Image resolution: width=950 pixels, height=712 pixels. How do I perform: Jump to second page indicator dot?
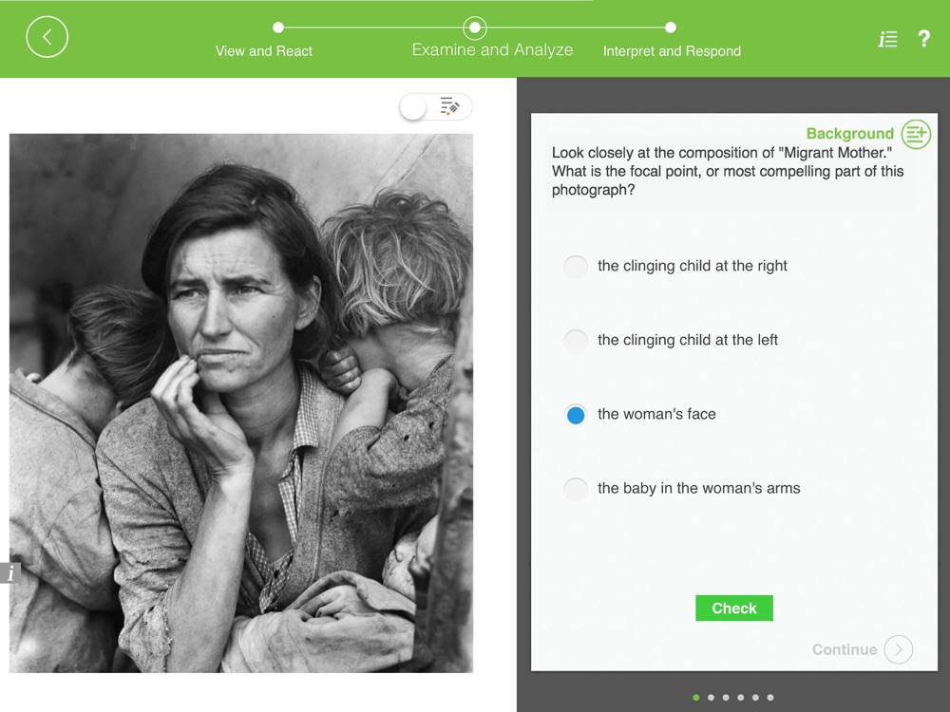(712, 698)
